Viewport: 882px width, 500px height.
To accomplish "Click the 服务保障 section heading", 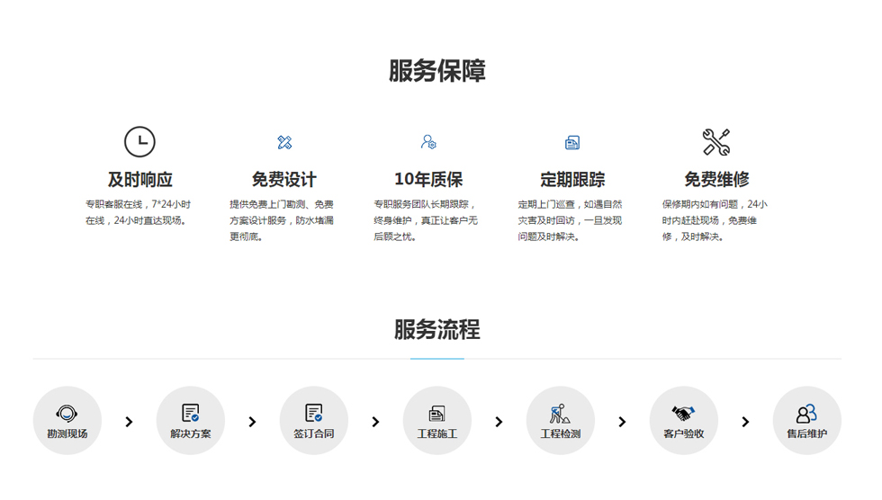I will click(437, 71).
